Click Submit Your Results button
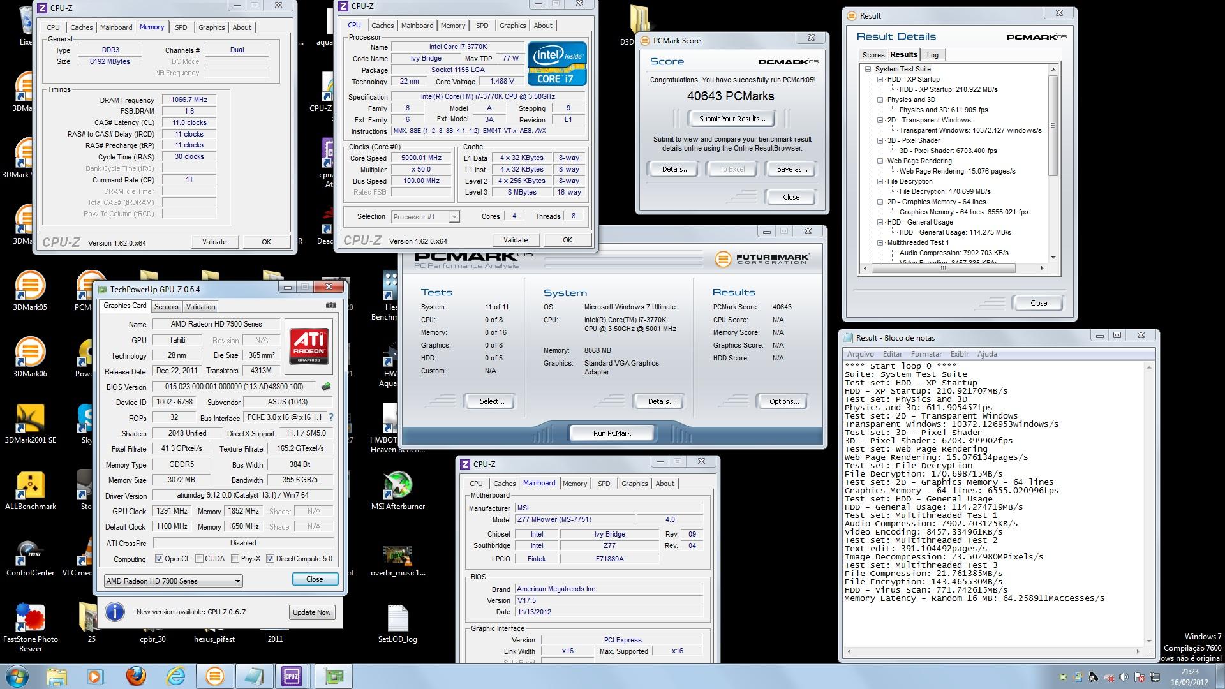 (731, 119)
